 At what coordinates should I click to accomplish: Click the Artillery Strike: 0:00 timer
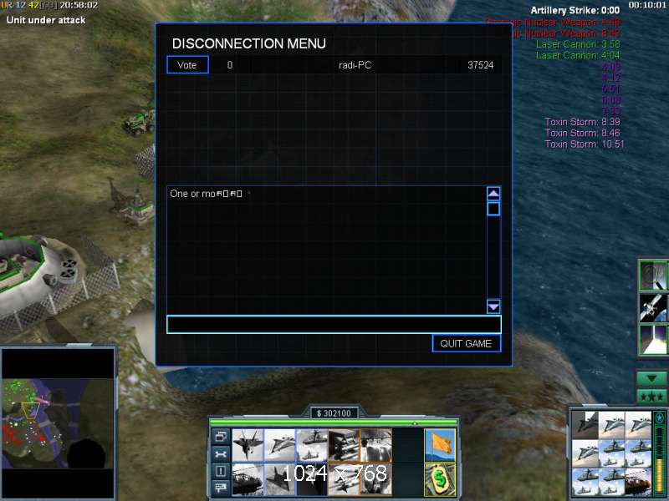coord(575,10)
